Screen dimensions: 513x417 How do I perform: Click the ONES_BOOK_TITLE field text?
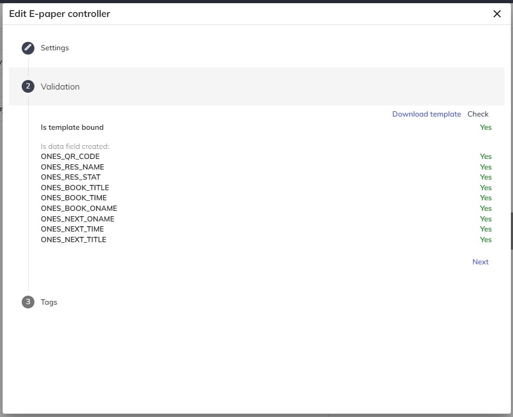(75, 188)
